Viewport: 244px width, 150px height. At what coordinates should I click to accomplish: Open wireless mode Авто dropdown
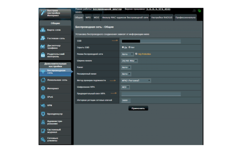(x=127, y=54)
